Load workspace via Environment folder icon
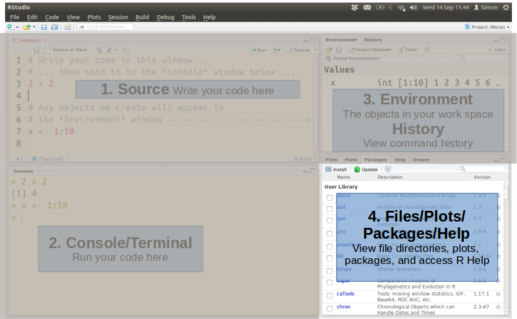Image resolution: width=517 pixels, height=319 pixels. tap(329, 49)
